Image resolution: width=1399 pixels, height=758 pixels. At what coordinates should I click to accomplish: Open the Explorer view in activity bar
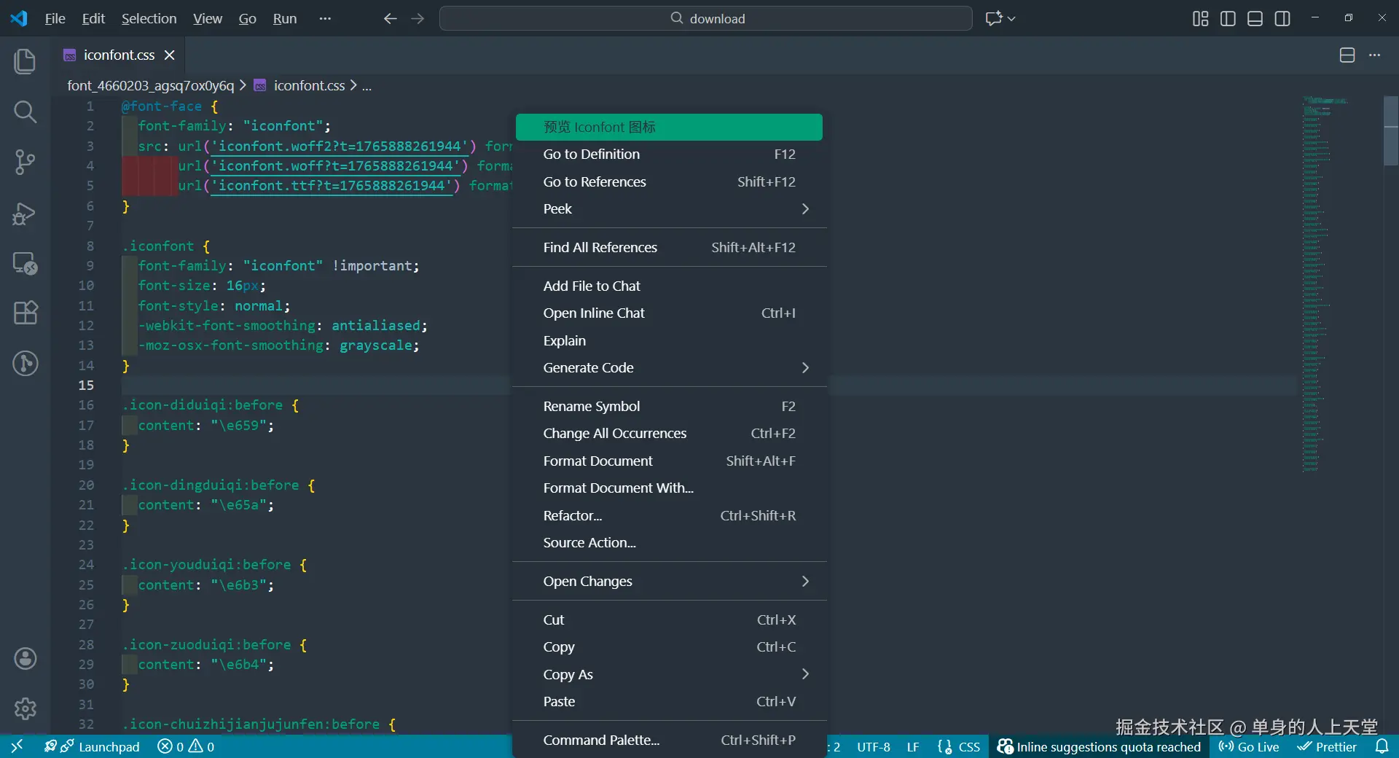tap(25, 61)
